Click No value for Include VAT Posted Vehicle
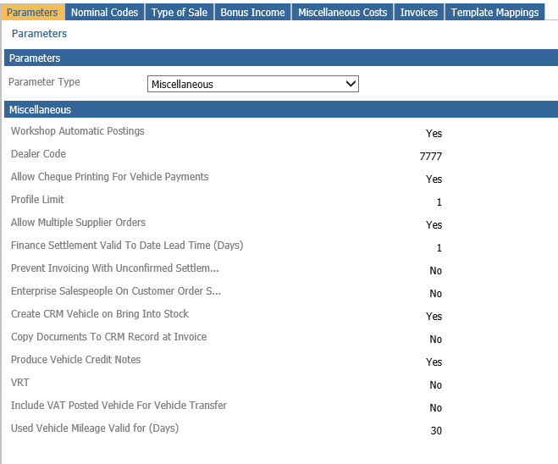Image resolution: width=558 pixels, height=464 pixels. [435, 408]
